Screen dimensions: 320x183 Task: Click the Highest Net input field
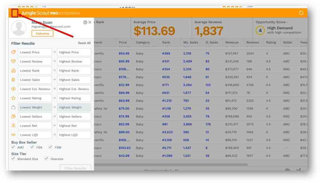pyautogui.click(x=74, y=126)
